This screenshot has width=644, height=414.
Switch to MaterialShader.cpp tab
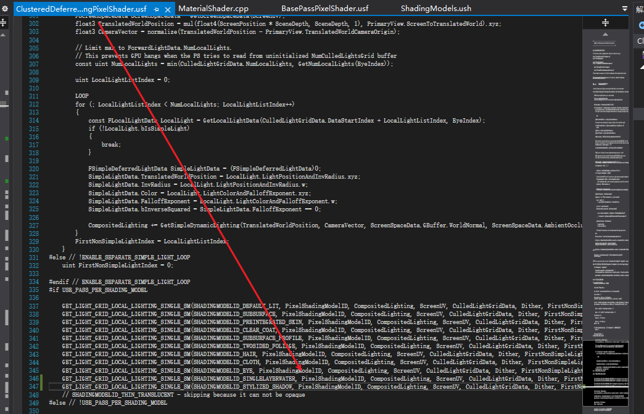[x=213, y=9]
